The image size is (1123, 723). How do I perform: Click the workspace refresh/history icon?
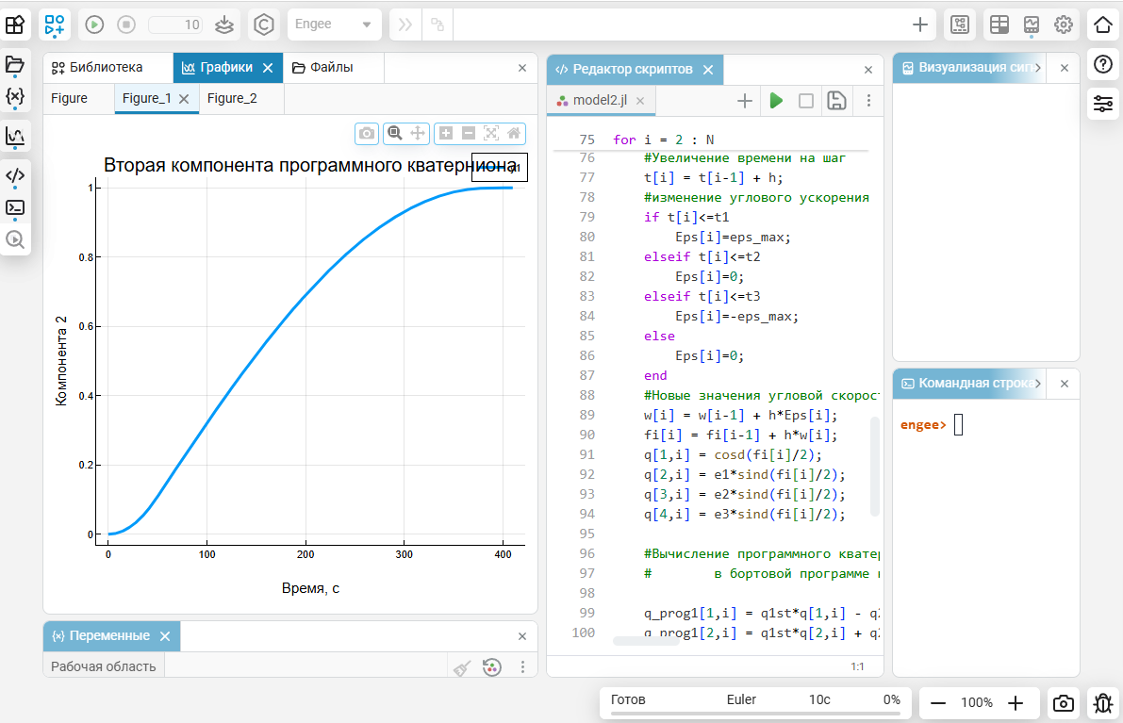pyautogui.click(x=492, y=667)
